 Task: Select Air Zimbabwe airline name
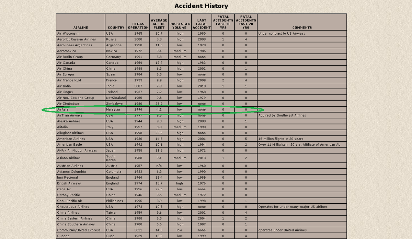68,103
